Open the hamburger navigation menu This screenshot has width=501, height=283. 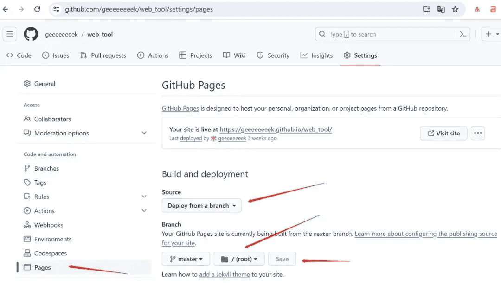pos(10,34)
